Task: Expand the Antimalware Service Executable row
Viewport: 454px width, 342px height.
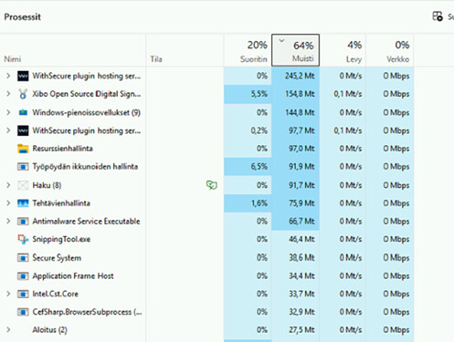Action: coord(8,221)
